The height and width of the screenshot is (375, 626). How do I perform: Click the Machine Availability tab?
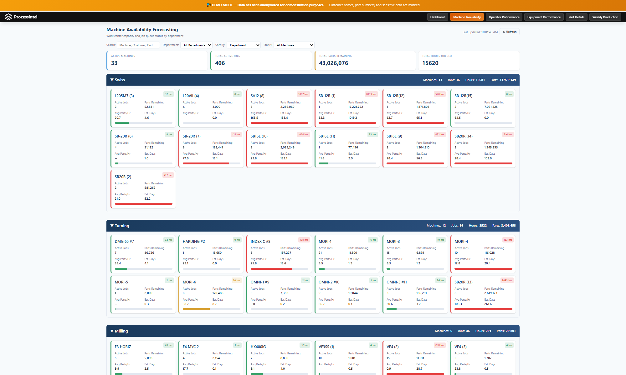click(x=467, y=17)
